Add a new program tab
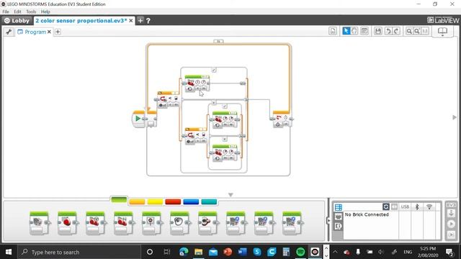This screenshot has width=461, height=259. tap(58, 32)
